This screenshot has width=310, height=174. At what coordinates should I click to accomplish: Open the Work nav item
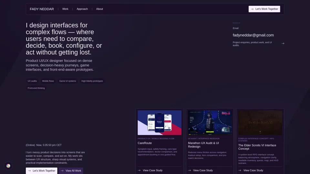(x=65, y=9)
